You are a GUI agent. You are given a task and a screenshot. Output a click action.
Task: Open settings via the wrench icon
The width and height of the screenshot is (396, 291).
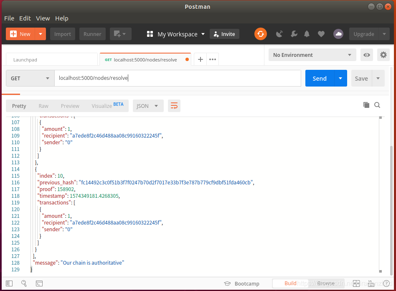[x=294, y=34]
